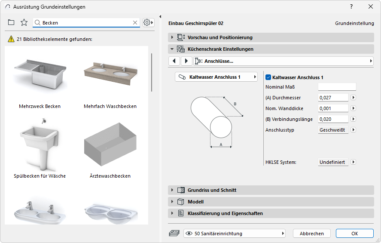
Task: Open help with the question mark
Action: pos(351,6)
